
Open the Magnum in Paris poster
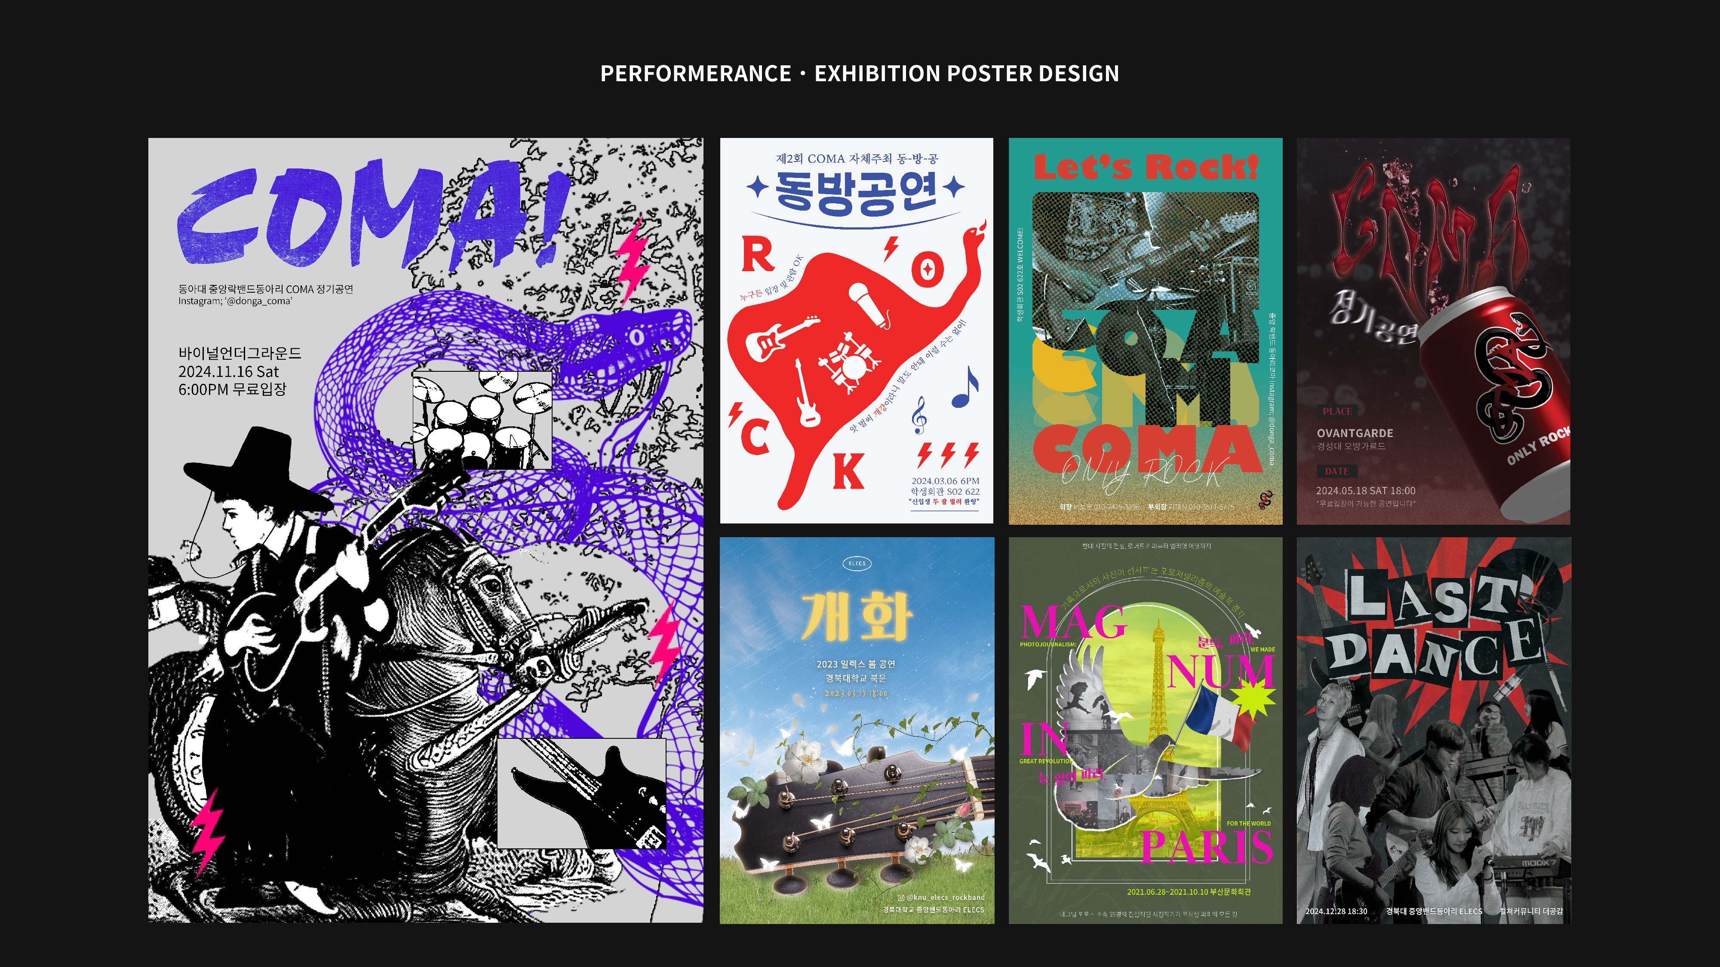point(1145,731)
